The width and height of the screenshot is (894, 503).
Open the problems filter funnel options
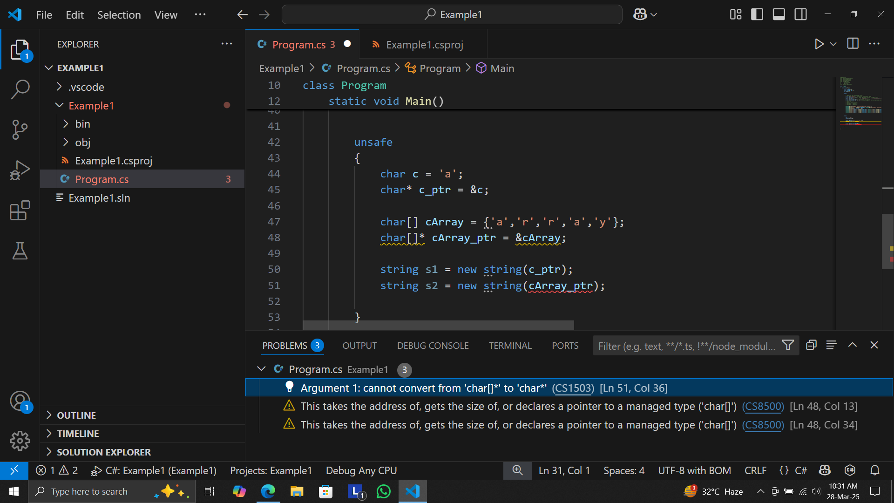pos(788,345)
